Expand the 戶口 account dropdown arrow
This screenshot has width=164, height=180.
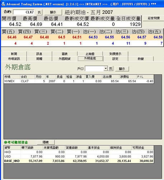point(106,68)
